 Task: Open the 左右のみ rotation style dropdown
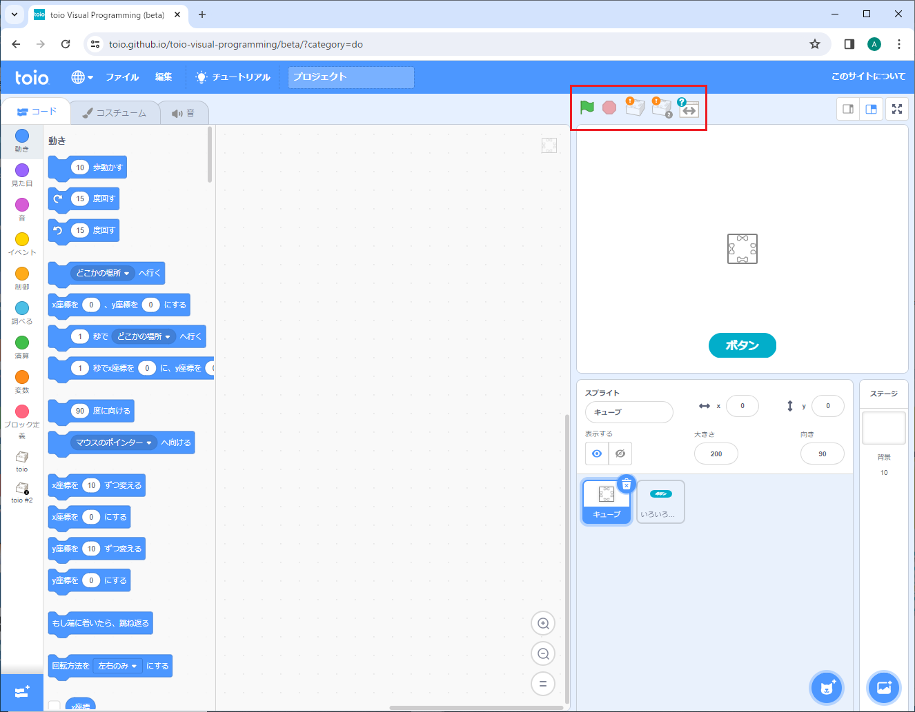pyautogui.click(x=117, y=665)
